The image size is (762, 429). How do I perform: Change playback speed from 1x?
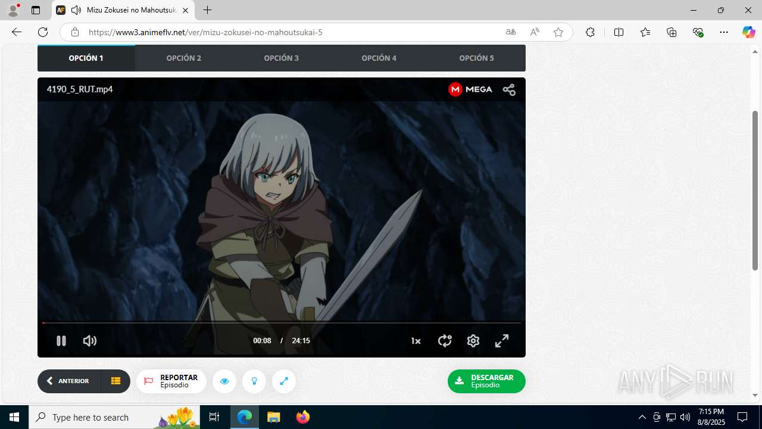pos(416,341)
